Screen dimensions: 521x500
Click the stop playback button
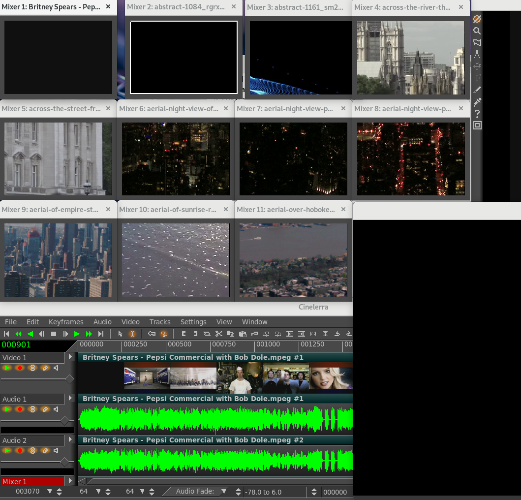tap(54, 334)
